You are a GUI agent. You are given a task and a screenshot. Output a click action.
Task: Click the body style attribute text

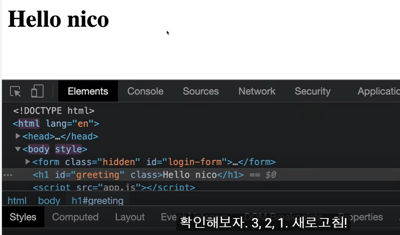tap(69, 149)
